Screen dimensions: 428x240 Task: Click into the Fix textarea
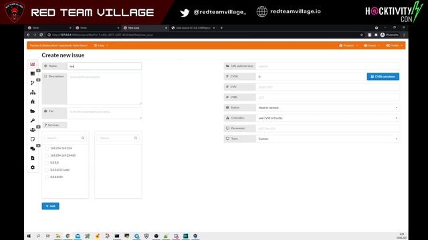pyautogui.click(x=104, y=113)
